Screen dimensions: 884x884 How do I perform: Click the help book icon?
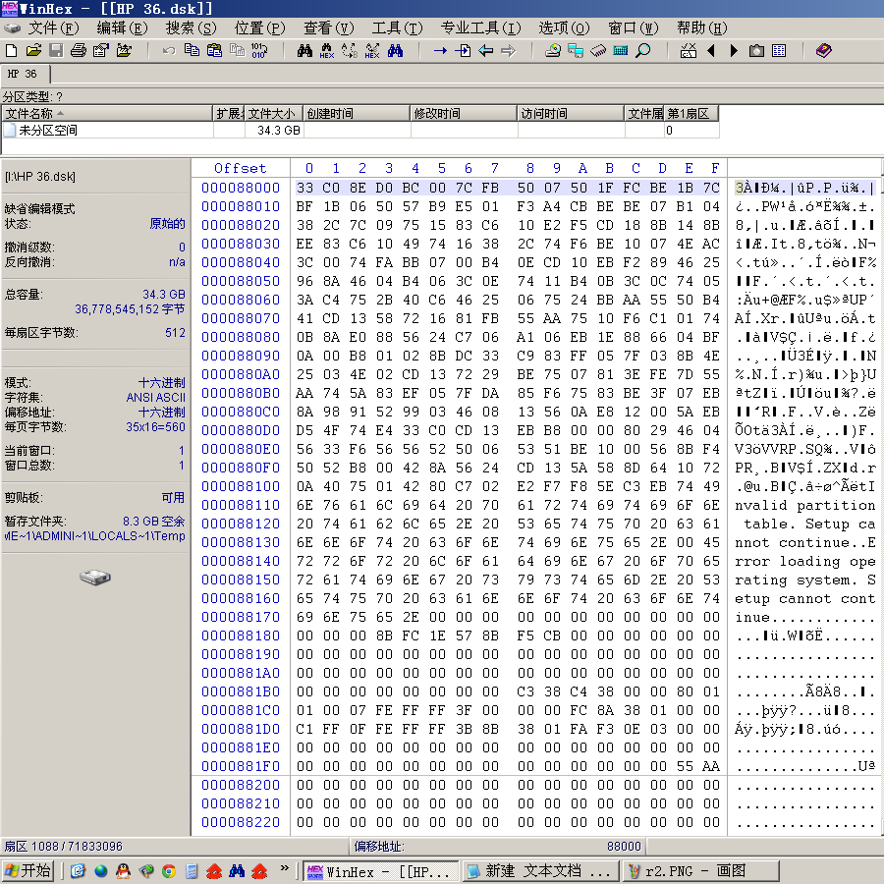click(824, 51)
